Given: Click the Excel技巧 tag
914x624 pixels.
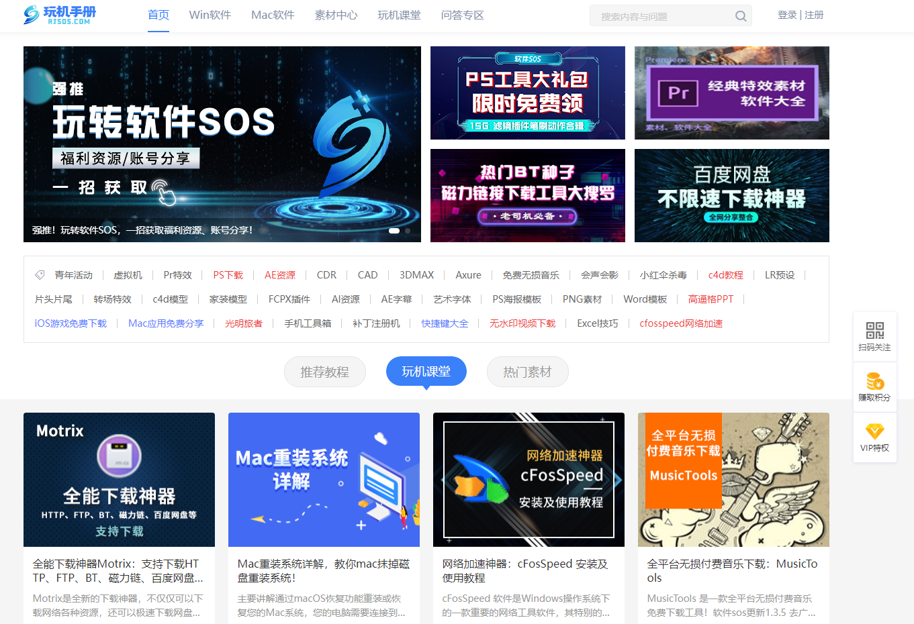Looking at the screenshot, I should (598, 323).
